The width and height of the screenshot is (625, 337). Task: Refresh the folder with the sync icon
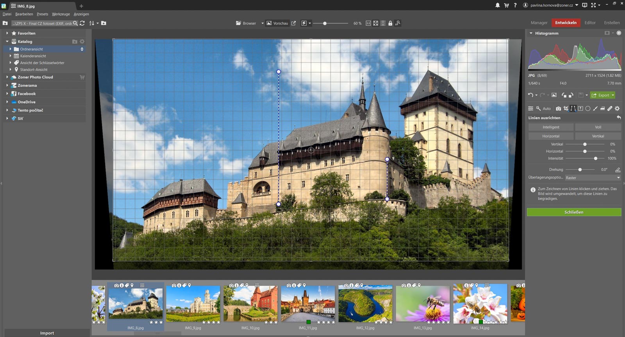point(82,23)
